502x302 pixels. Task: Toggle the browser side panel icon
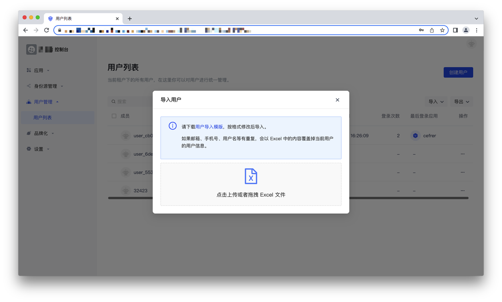pos(455,30)
